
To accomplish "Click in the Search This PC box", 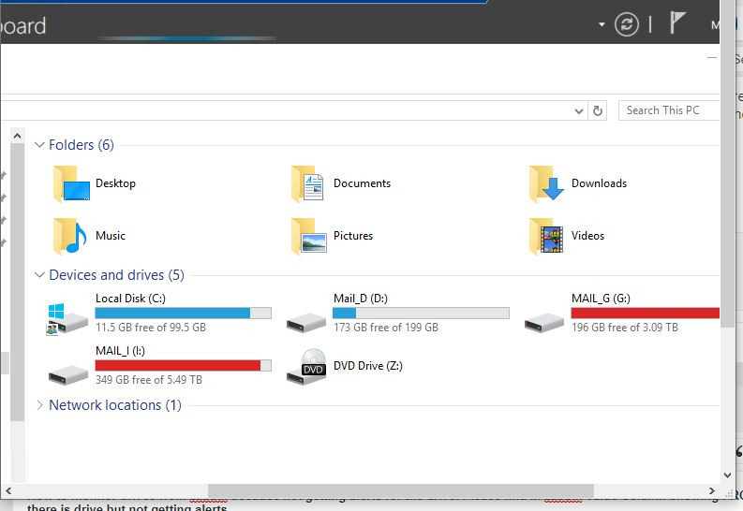I will [669, 110].
